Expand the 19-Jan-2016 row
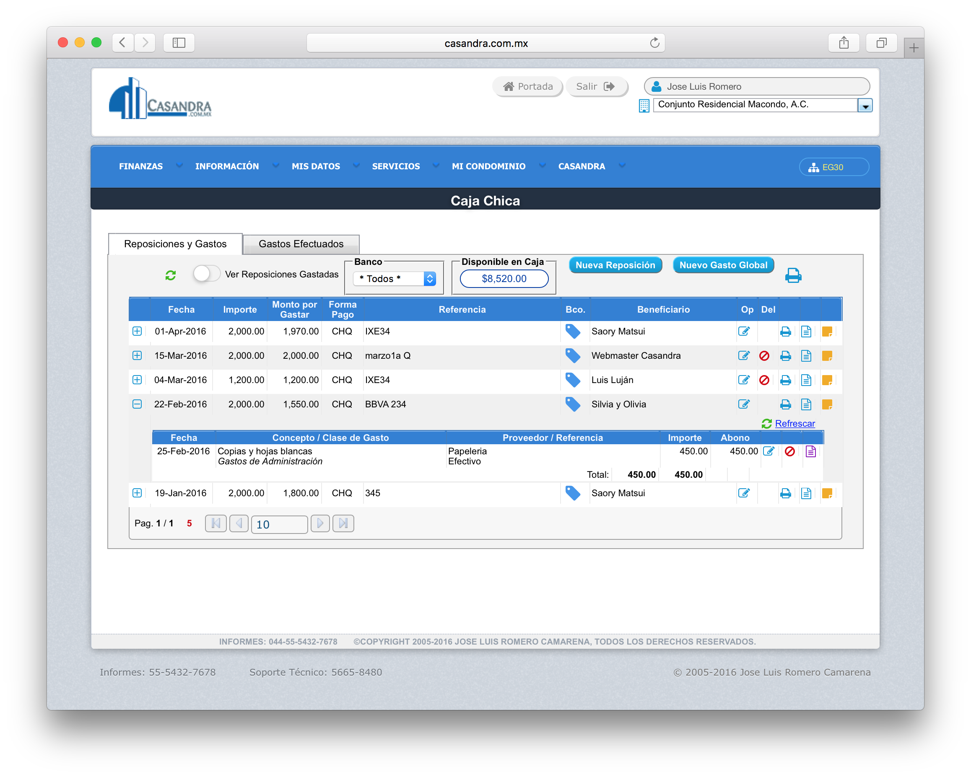 (138, 493)
